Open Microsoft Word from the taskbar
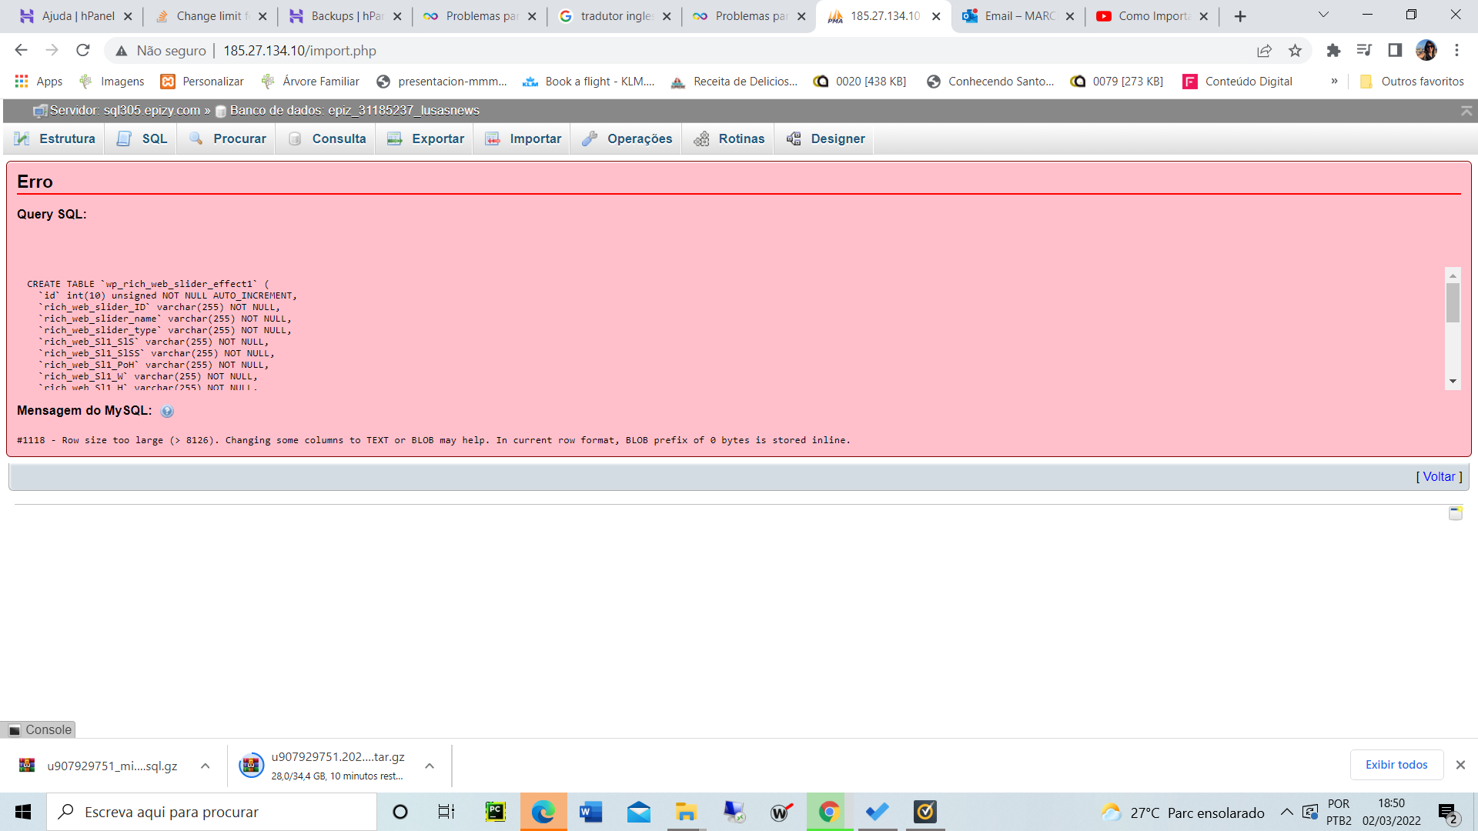Image resolution: width=1478 pixels, height=831 pixels. (590, 812)
